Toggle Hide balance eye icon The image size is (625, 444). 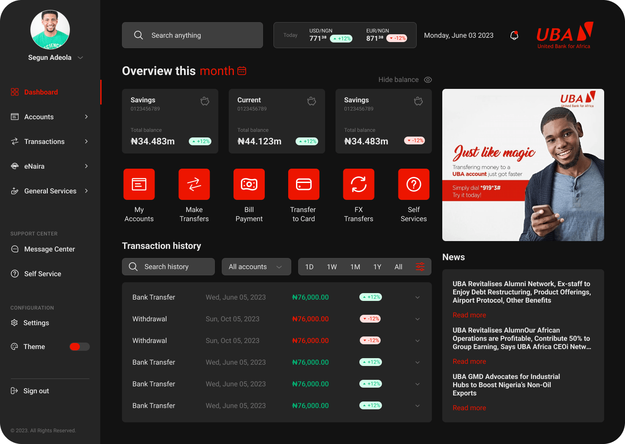[428, 80]
